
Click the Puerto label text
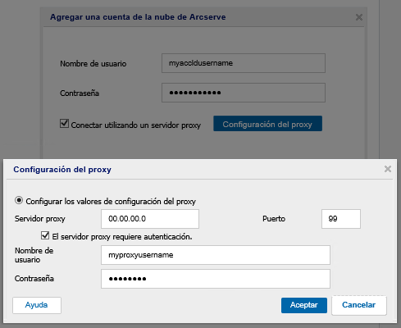point(274,219)
